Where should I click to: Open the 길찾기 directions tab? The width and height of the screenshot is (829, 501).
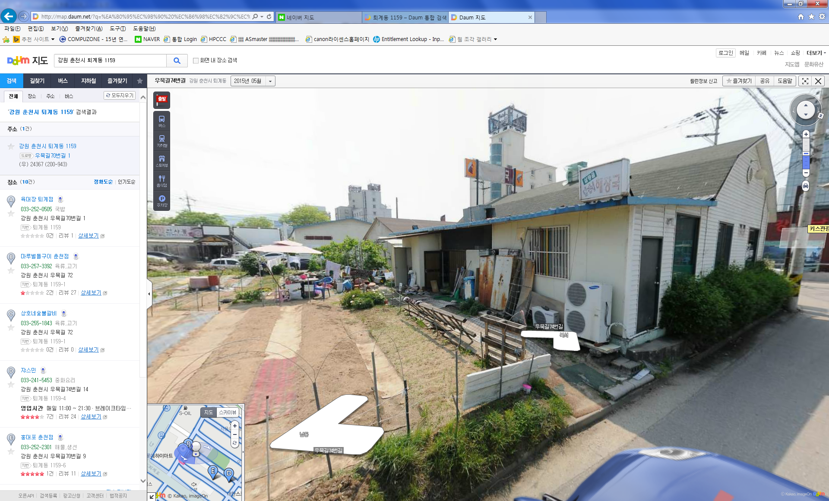(x=37, y=81)
